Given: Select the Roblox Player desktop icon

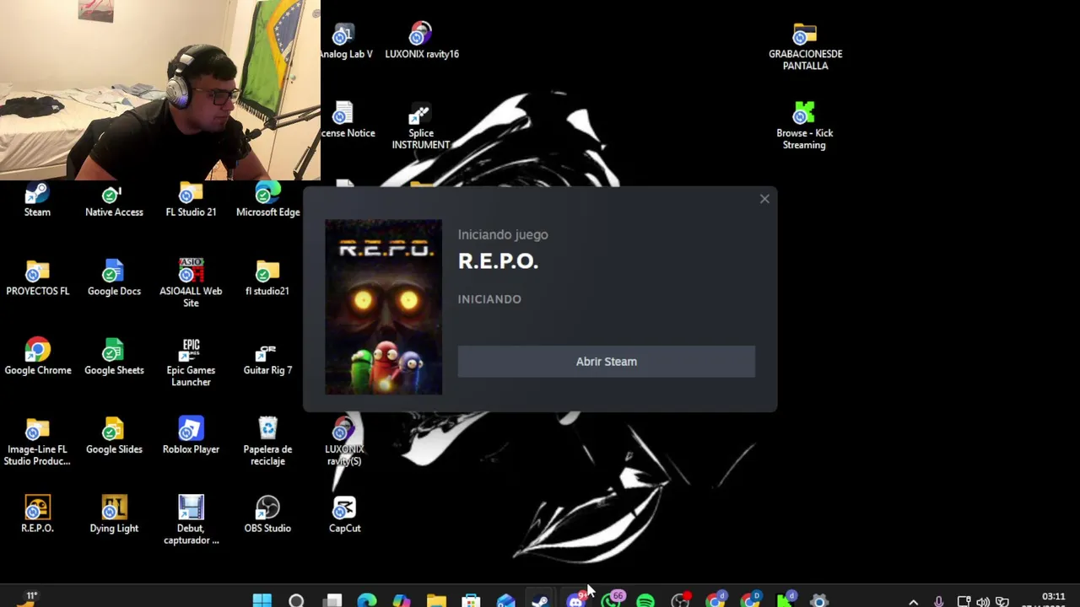Looking at the screenshot, I should tap(191, 438).
